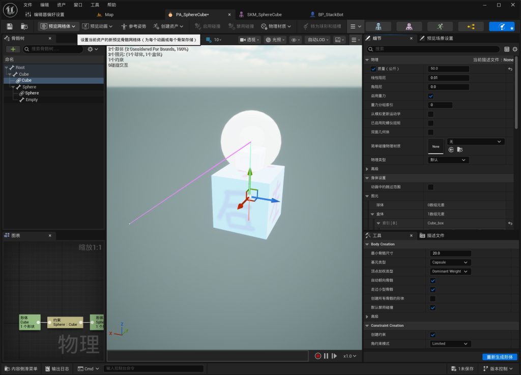Click the regenerate bodies blue button
This screenshot has width=521, height=375.
[500, 357]
